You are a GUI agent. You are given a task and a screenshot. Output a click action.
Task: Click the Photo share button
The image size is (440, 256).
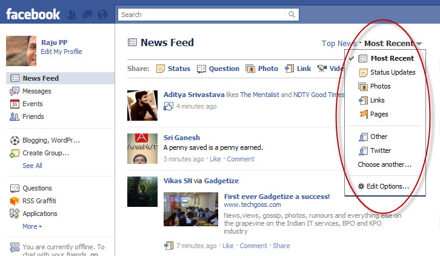[x=268, y=69]
